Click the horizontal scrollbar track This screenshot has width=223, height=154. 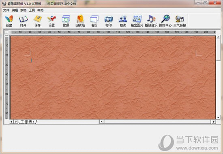click(158, 122)
